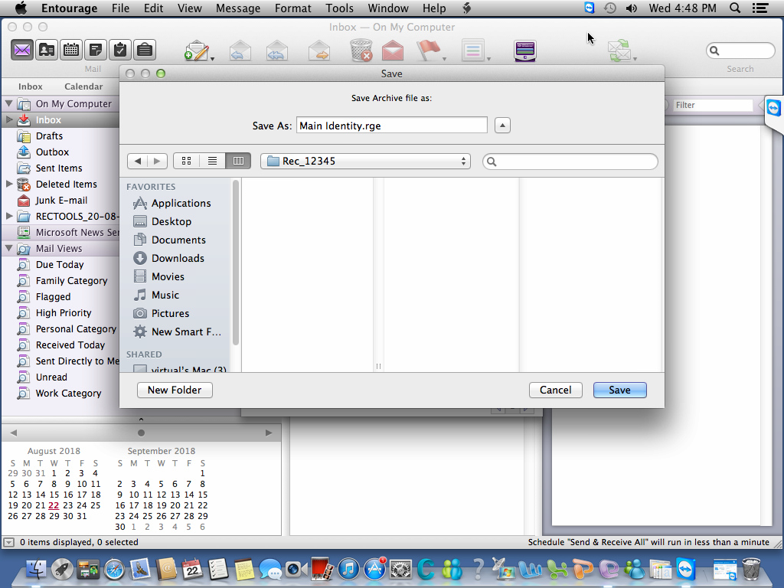Image resolution: width=784 pixels, height=588 pixels.
Task: Open the File menu
Action: pos(120,8)
